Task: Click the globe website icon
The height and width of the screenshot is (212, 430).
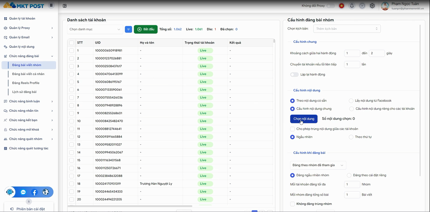Action: click(x=46, y=192)
